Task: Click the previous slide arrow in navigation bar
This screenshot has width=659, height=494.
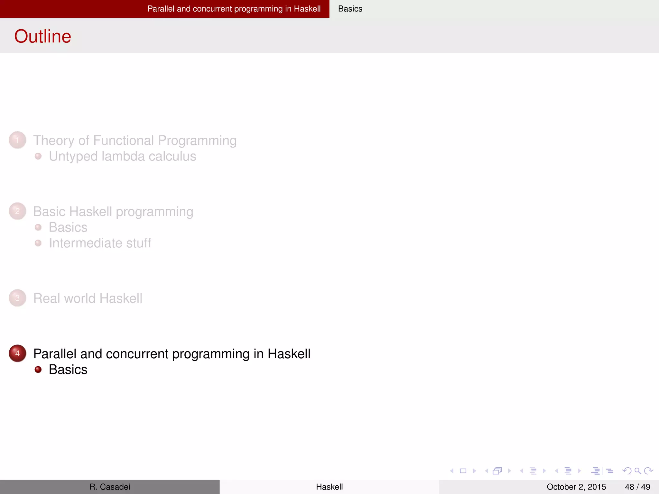Action: (x=452, y=471)
